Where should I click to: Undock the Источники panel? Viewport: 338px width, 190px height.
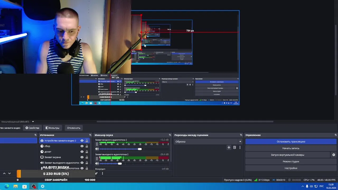(x=90, y=135)
